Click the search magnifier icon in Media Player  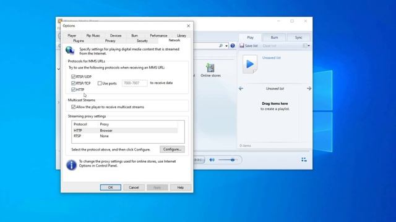tap(221, 46)
